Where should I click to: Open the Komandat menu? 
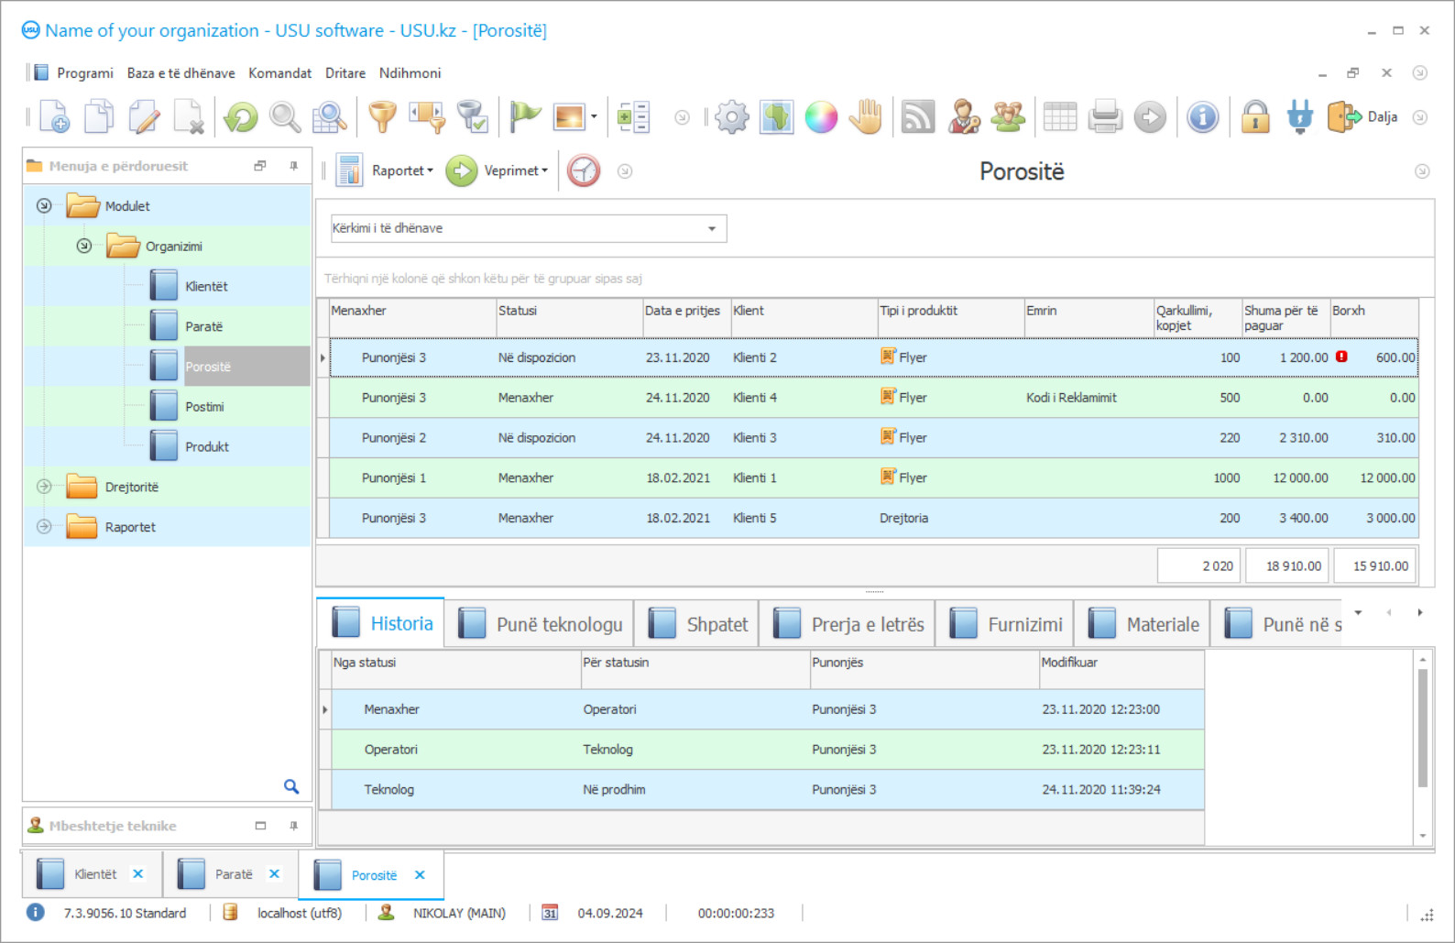(x=279, y=73)
